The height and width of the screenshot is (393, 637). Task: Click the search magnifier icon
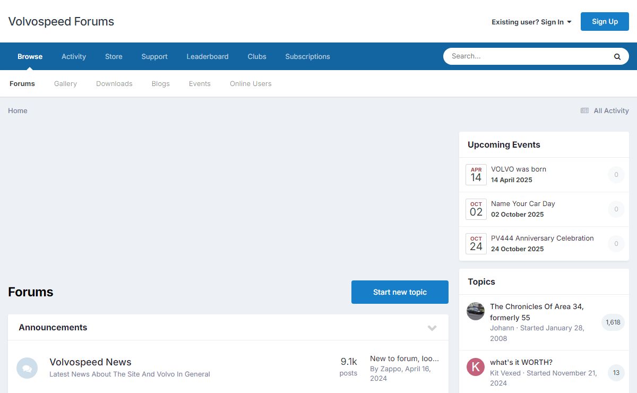point(617,56)
